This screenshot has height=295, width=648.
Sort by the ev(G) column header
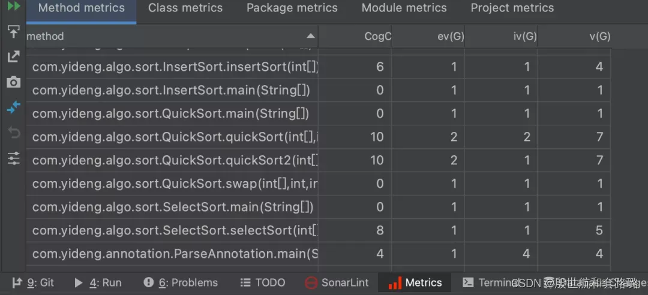(451, 36)
